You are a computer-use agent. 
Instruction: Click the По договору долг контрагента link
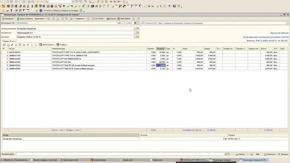[266, 37]
